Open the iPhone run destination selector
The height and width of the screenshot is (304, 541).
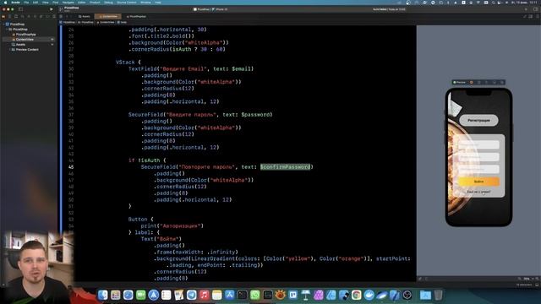coord(220,9)
